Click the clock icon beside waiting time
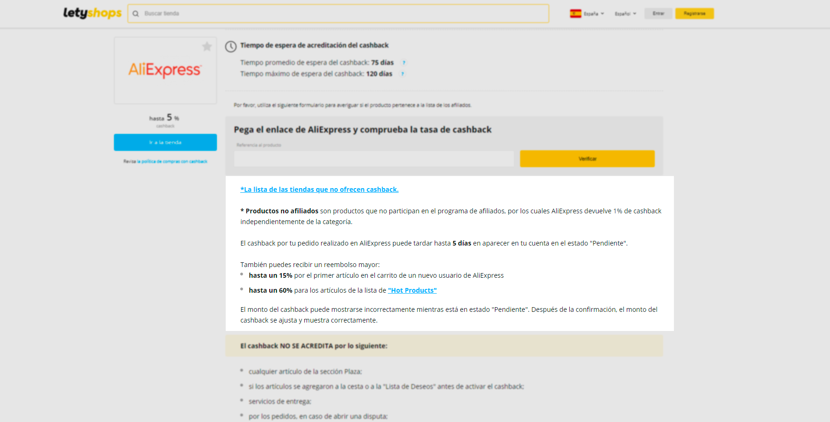This screenshot has height=422, width=830. pos(231,47)
